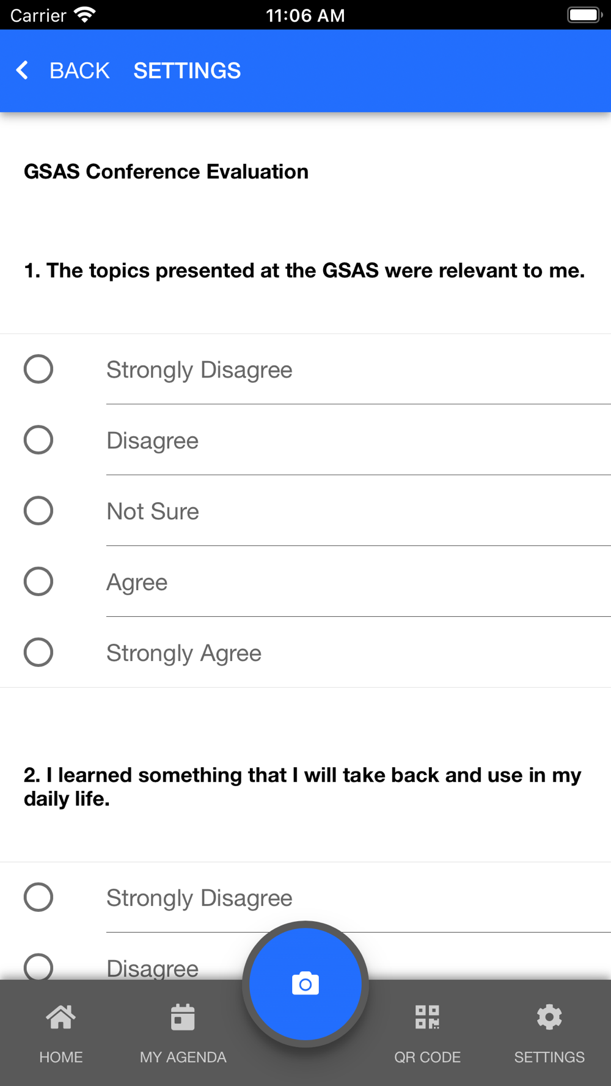Select Disagree radio for question 1

[x=38, y=440]
